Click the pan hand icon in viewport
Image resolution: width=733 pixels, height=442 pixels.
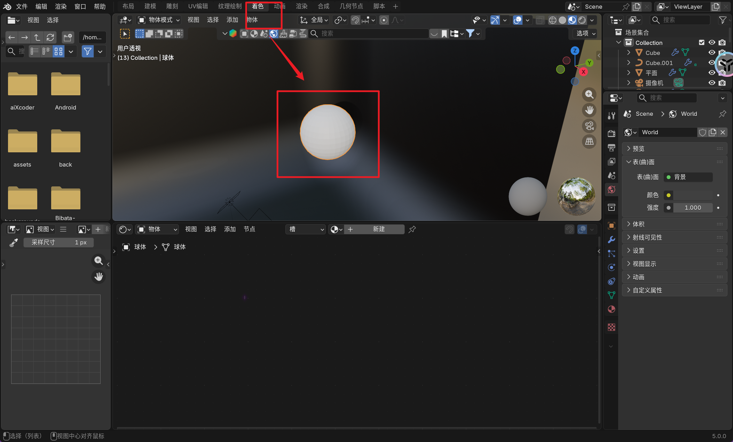point(589,110)
